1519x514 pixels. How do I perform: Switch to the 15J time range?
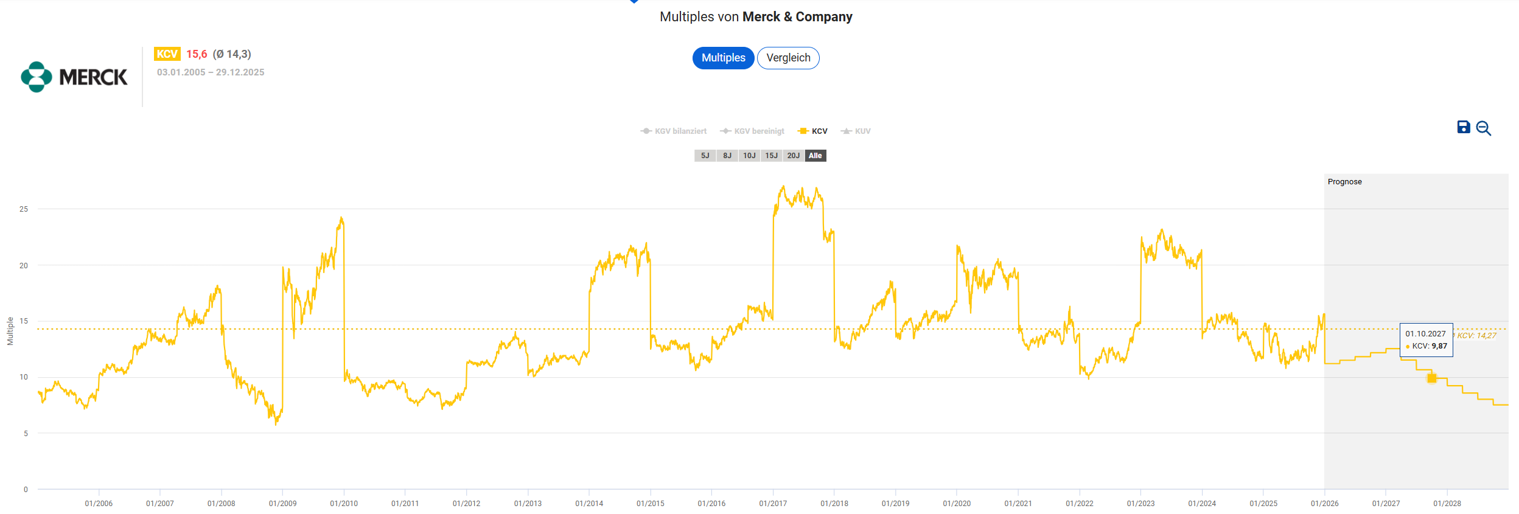coord(771,156)
